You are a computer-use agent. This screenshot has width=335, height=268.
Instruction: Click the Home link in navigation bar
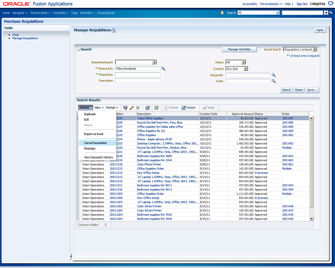[6, 13]
